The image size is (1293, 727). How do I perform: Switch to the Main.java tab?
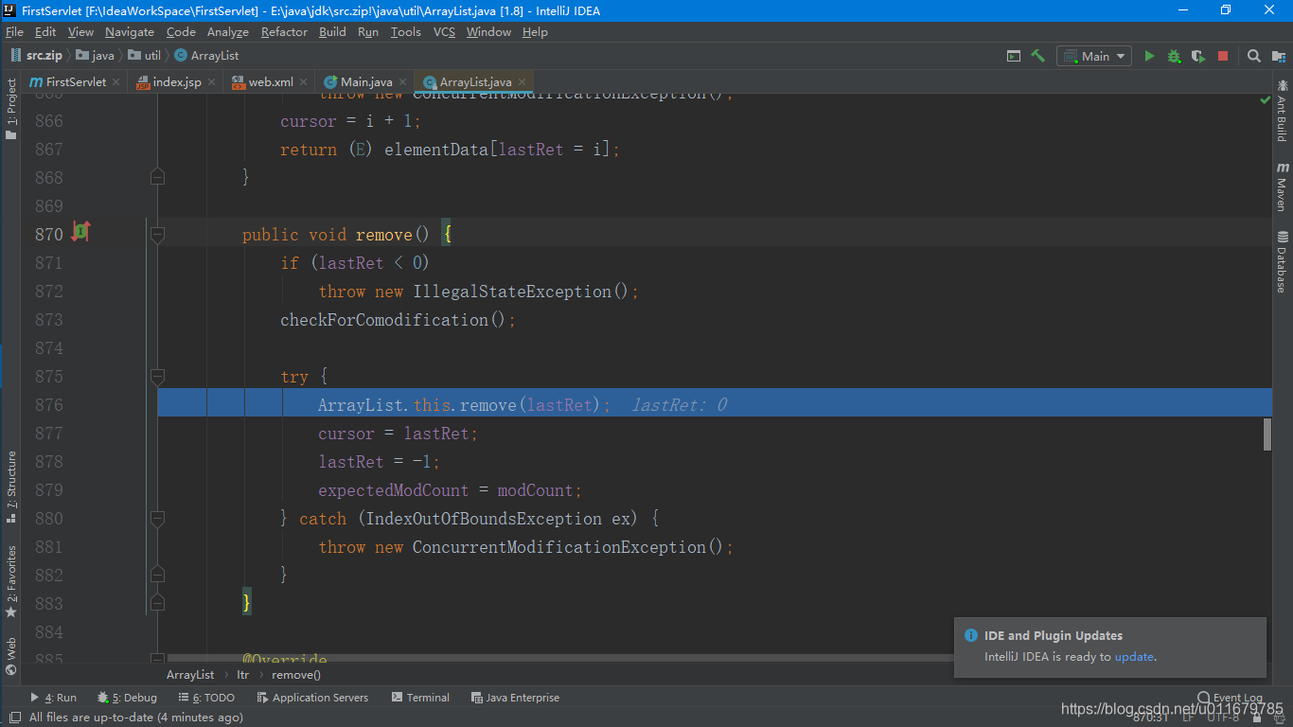pos(364,82)
